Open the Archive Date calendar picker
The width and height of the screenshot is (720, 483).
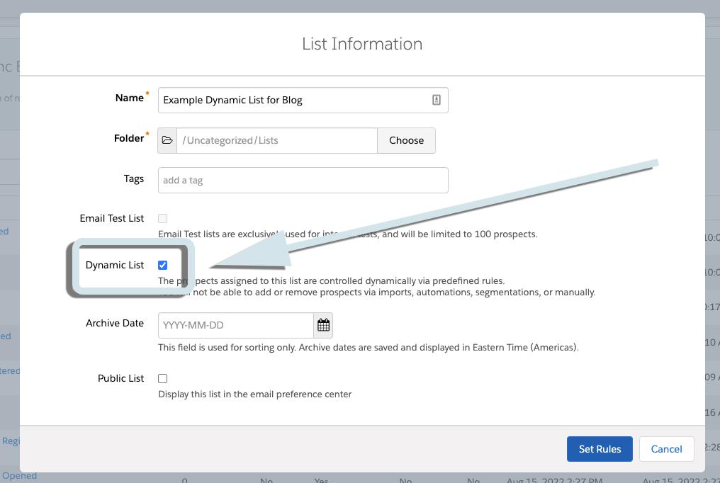click(x=323, y=325)
